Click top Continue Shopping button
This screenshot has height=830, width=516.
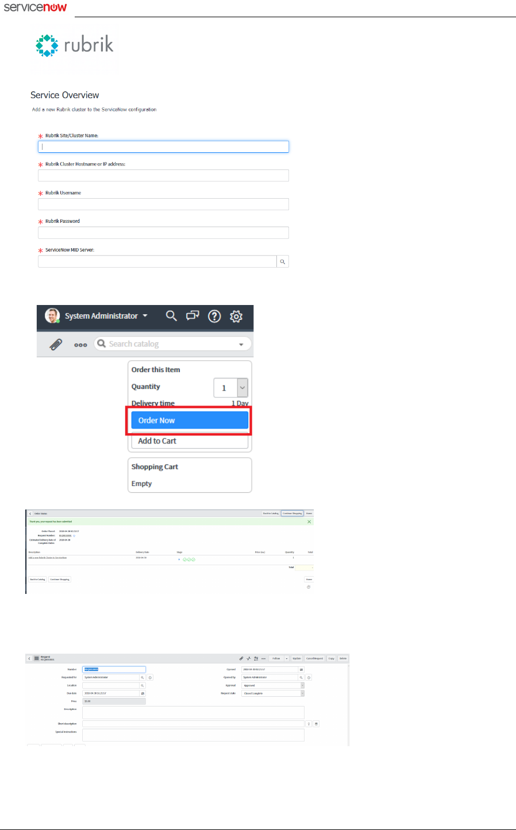(x=292, y=514)
